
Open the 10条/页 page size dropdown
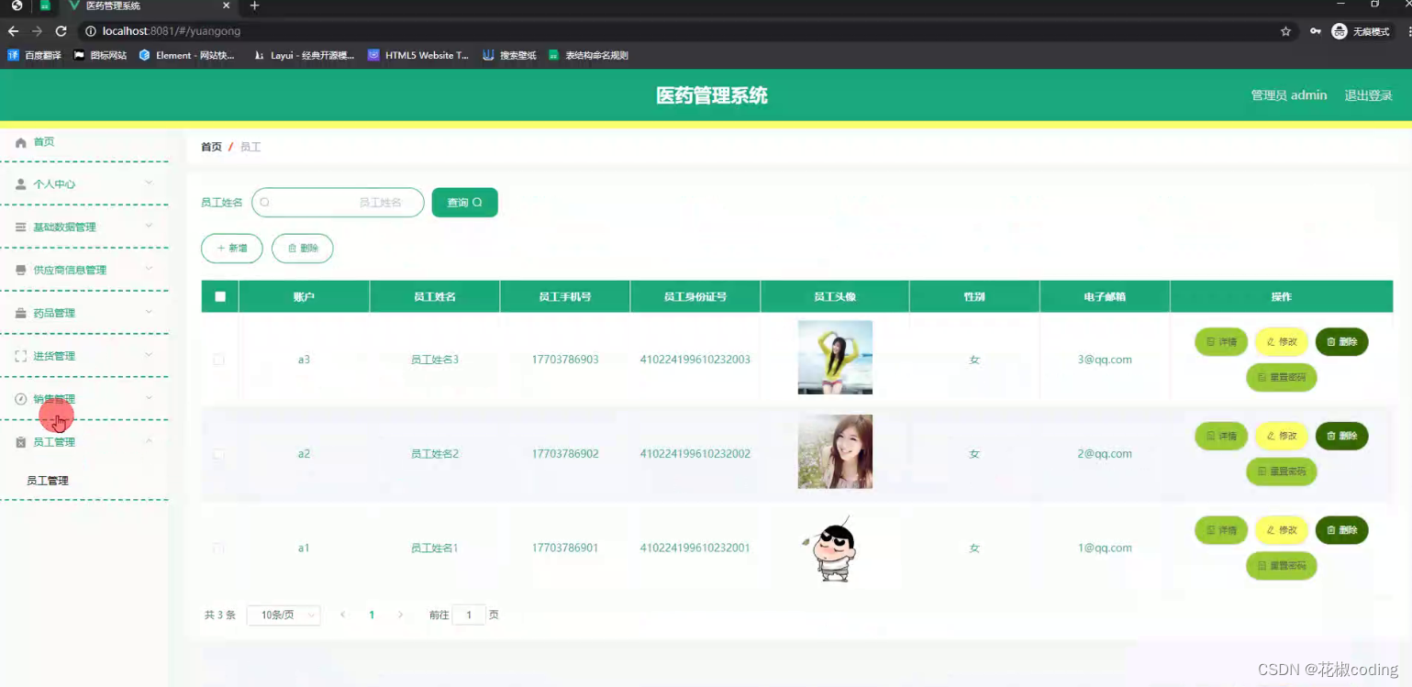click(x=283, y=615)
